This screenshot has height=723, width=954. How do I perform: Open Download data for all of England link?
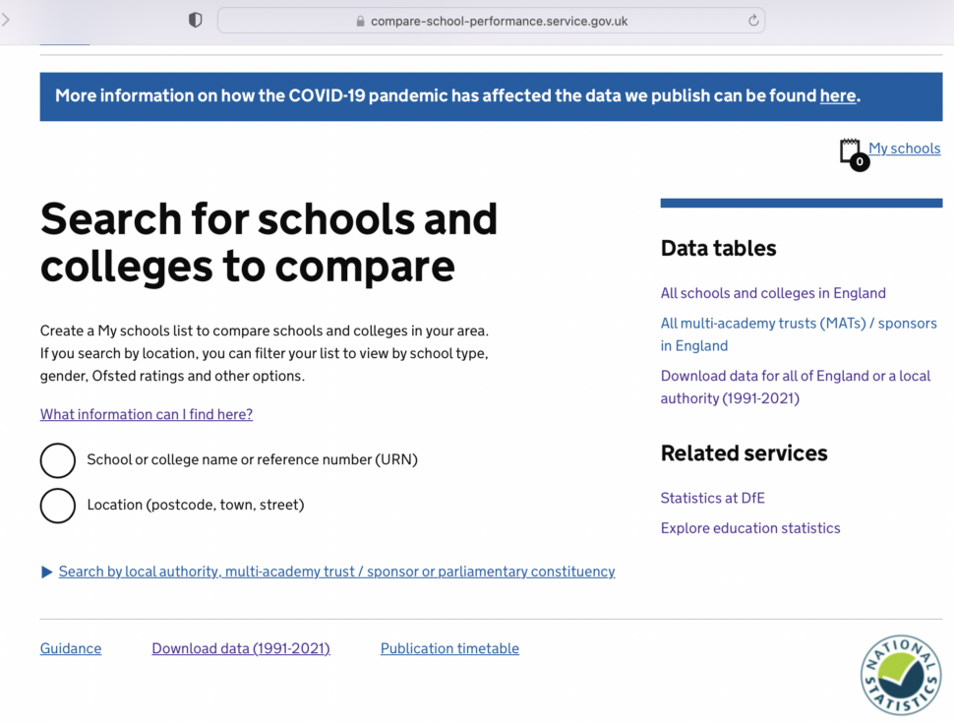796,387
